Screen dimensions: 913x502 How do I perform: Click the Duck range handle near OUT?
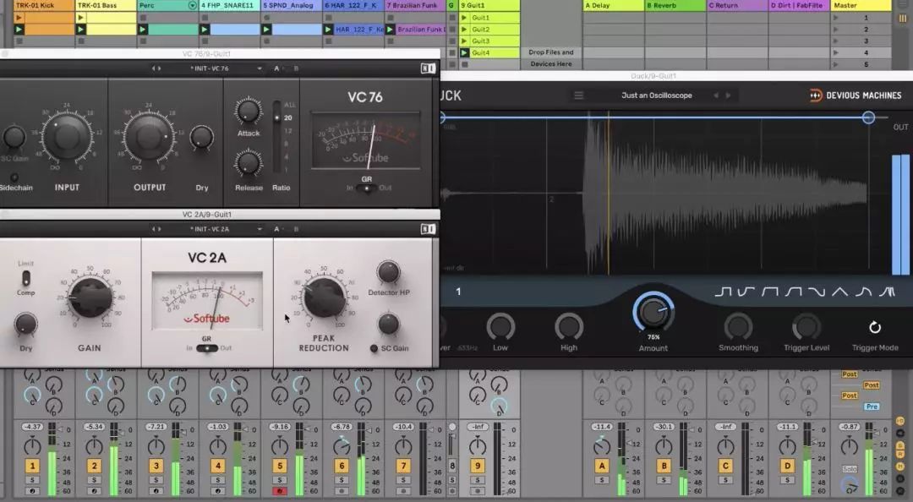coord(868,117)
